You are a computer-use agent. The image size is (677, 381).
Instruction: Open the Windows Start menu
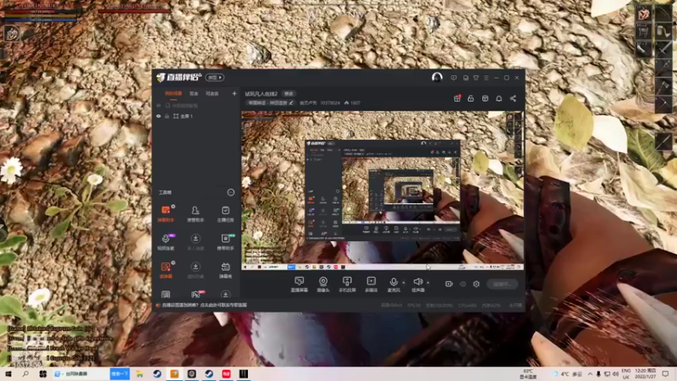tap(8, 373)
